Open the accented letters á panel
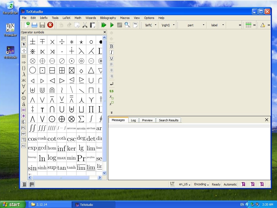The image size is (277, 208). point(24,104)
